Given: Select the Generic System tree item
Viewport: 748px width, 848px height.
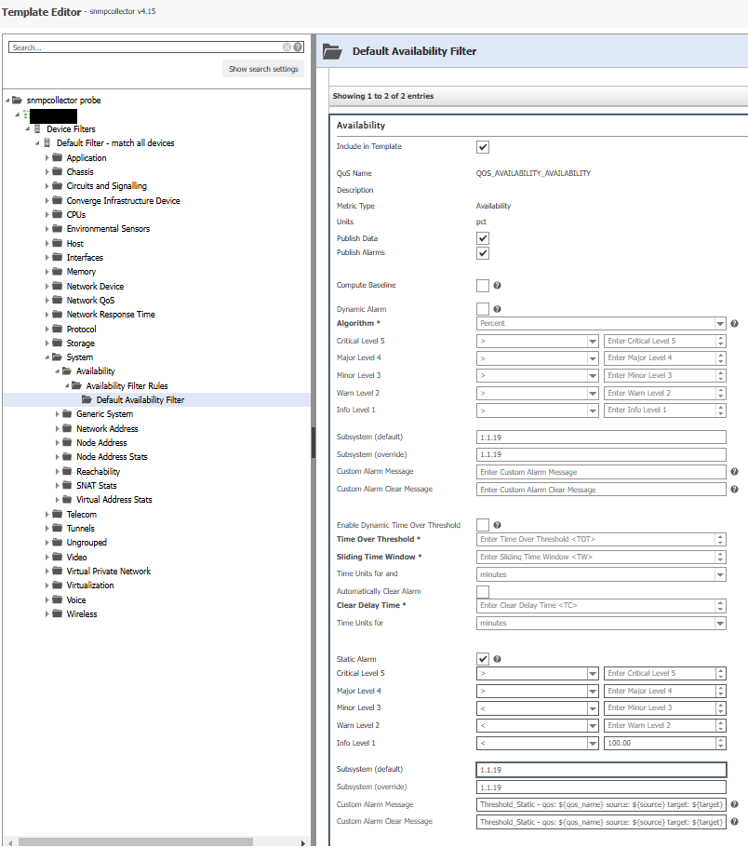Looking at the screenshot, I should 104,414.
